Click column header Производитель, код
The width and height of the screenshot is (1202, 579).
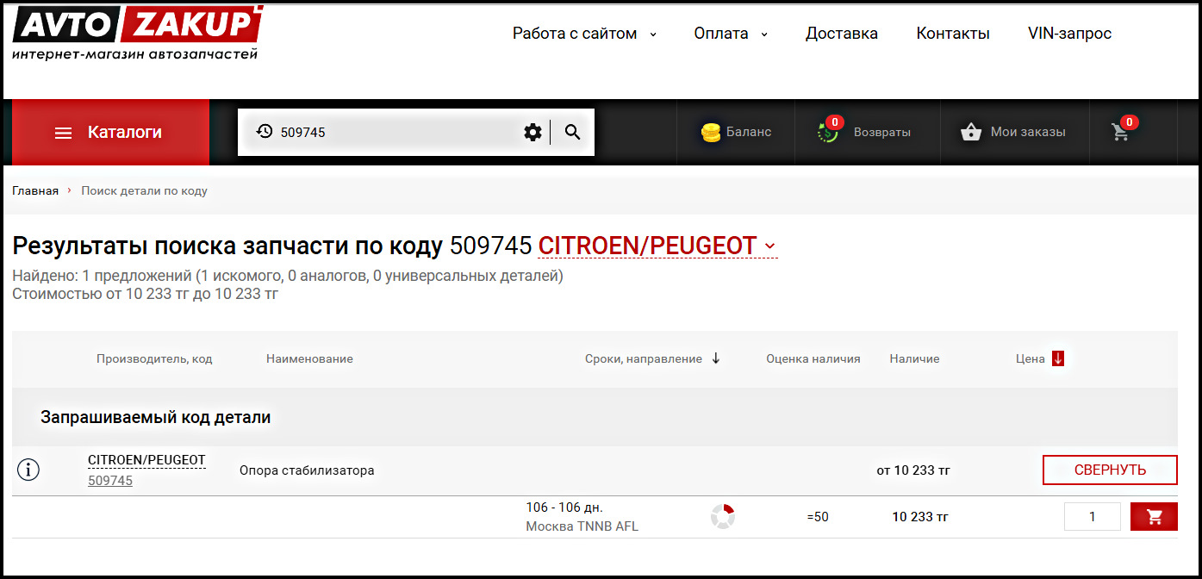pos(154,358)
